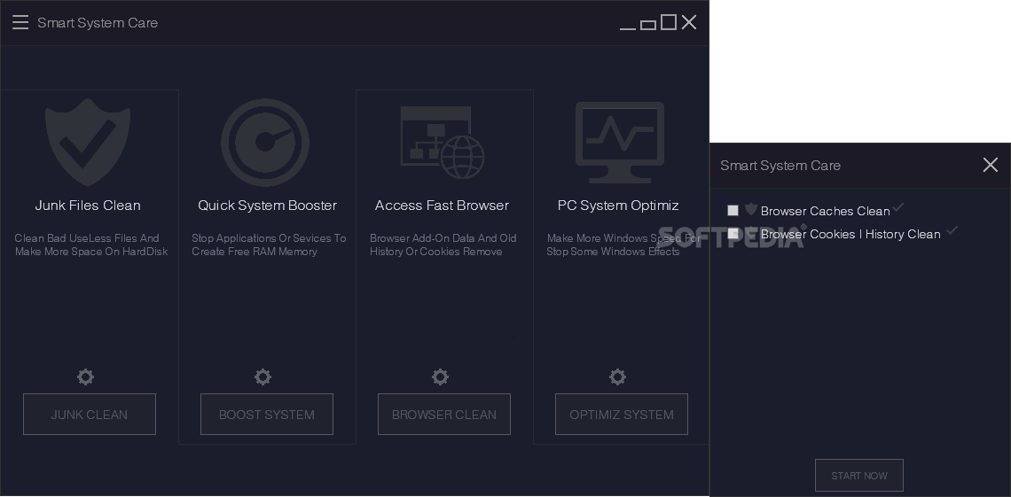
Task: Maximize the main Smart System Care window
Action: coord(669,22)
